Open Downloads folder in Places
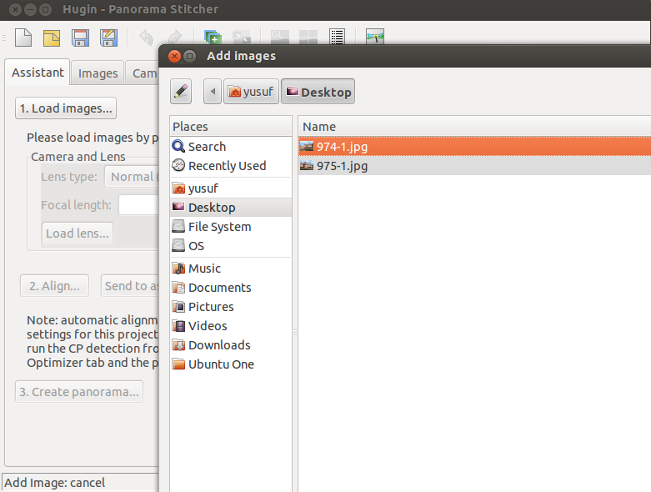 (x=231, y=345)
